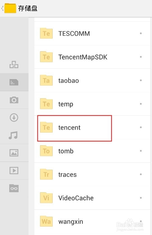Open the music category icon
The height and width of the screenshot is (235, 152).
[13, 135]
